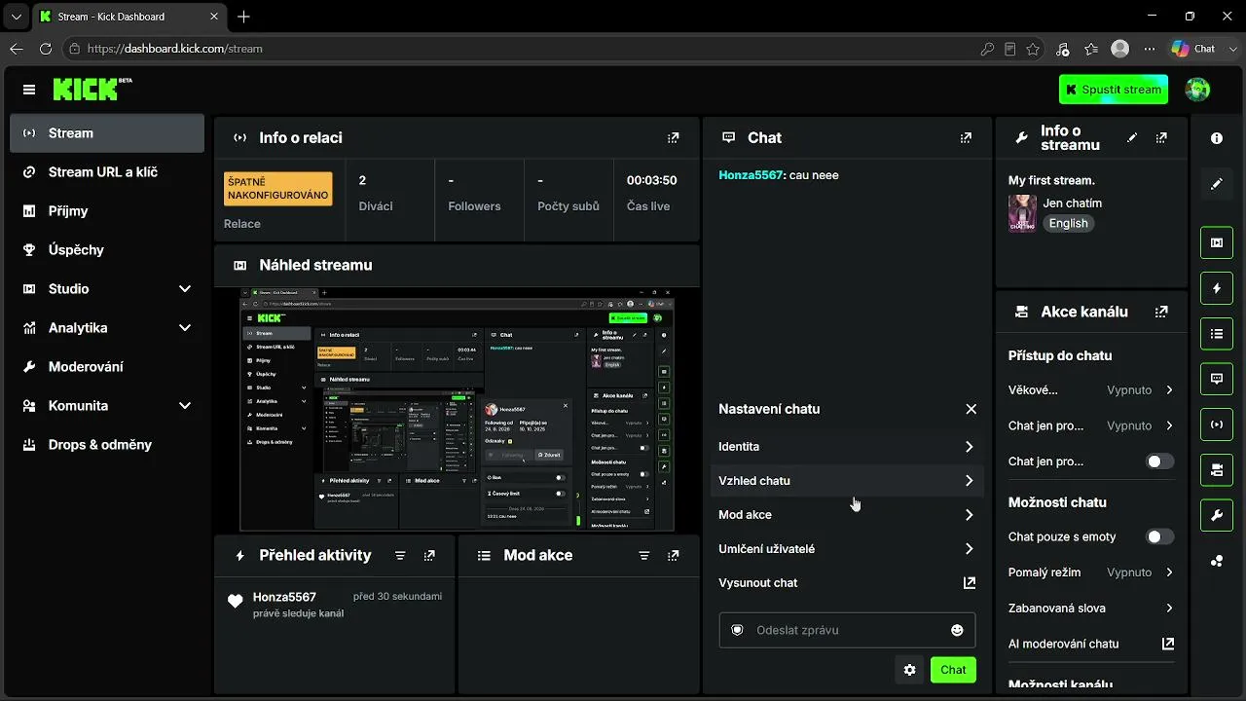
Task: Open the Věkové... Vypnuto setting
Action: pos(1091,390)
